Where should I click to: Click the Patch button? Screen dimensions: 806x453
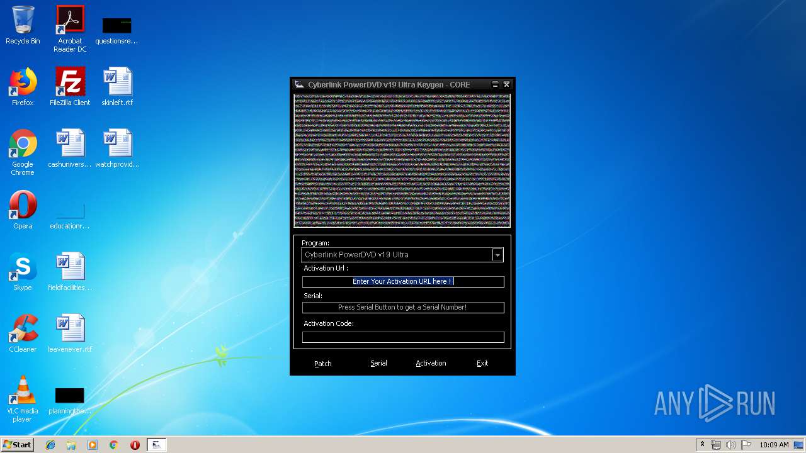pos(323,364)
